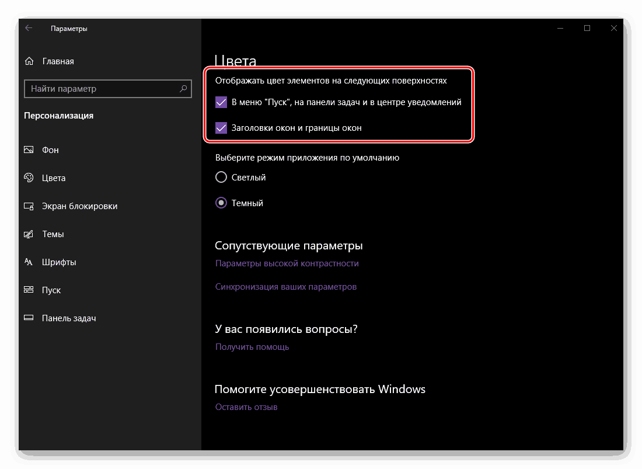Click the palette icon next to Цвета
This screenshot has width=642, height=469.
tap(29, 178)
